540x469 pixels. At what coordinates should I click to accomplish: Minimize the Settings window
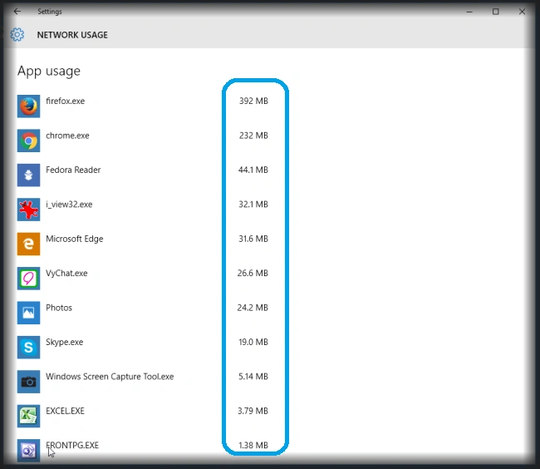click(469, 12)
